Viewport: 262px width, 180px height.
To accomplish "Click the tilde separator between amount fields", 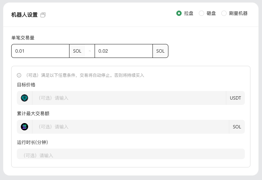I will [x=90, y=51].
